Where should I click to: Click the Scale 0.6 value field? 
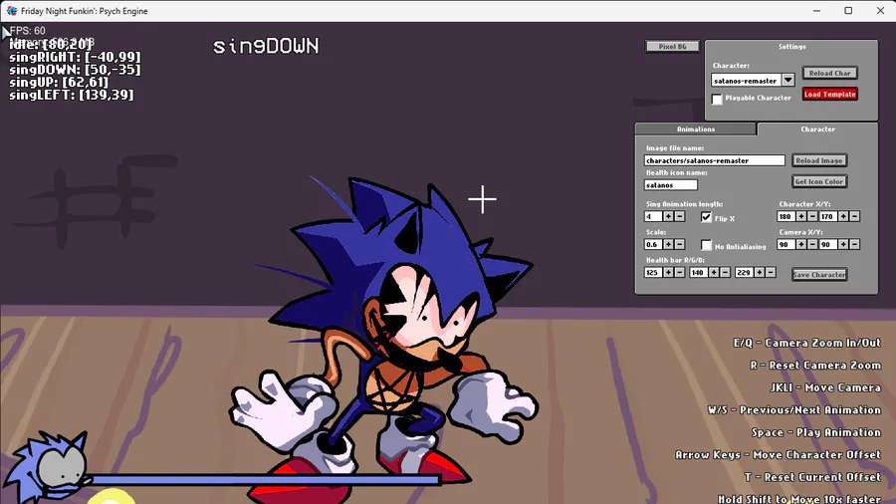pos(653,245)
